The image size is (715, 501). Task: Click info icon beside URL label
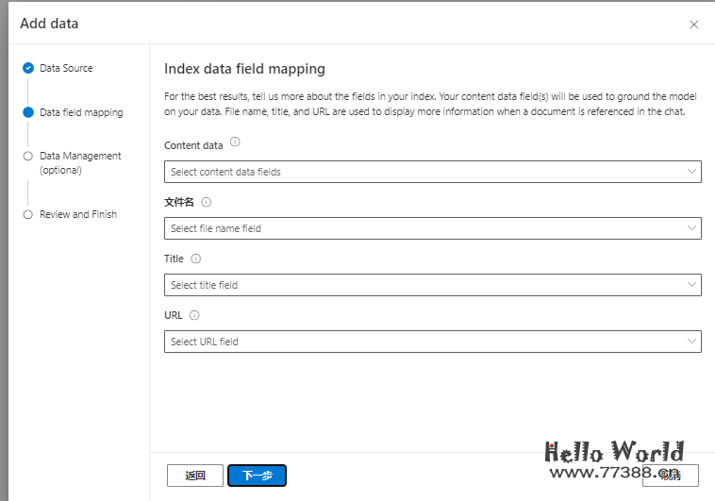(195, 315)
